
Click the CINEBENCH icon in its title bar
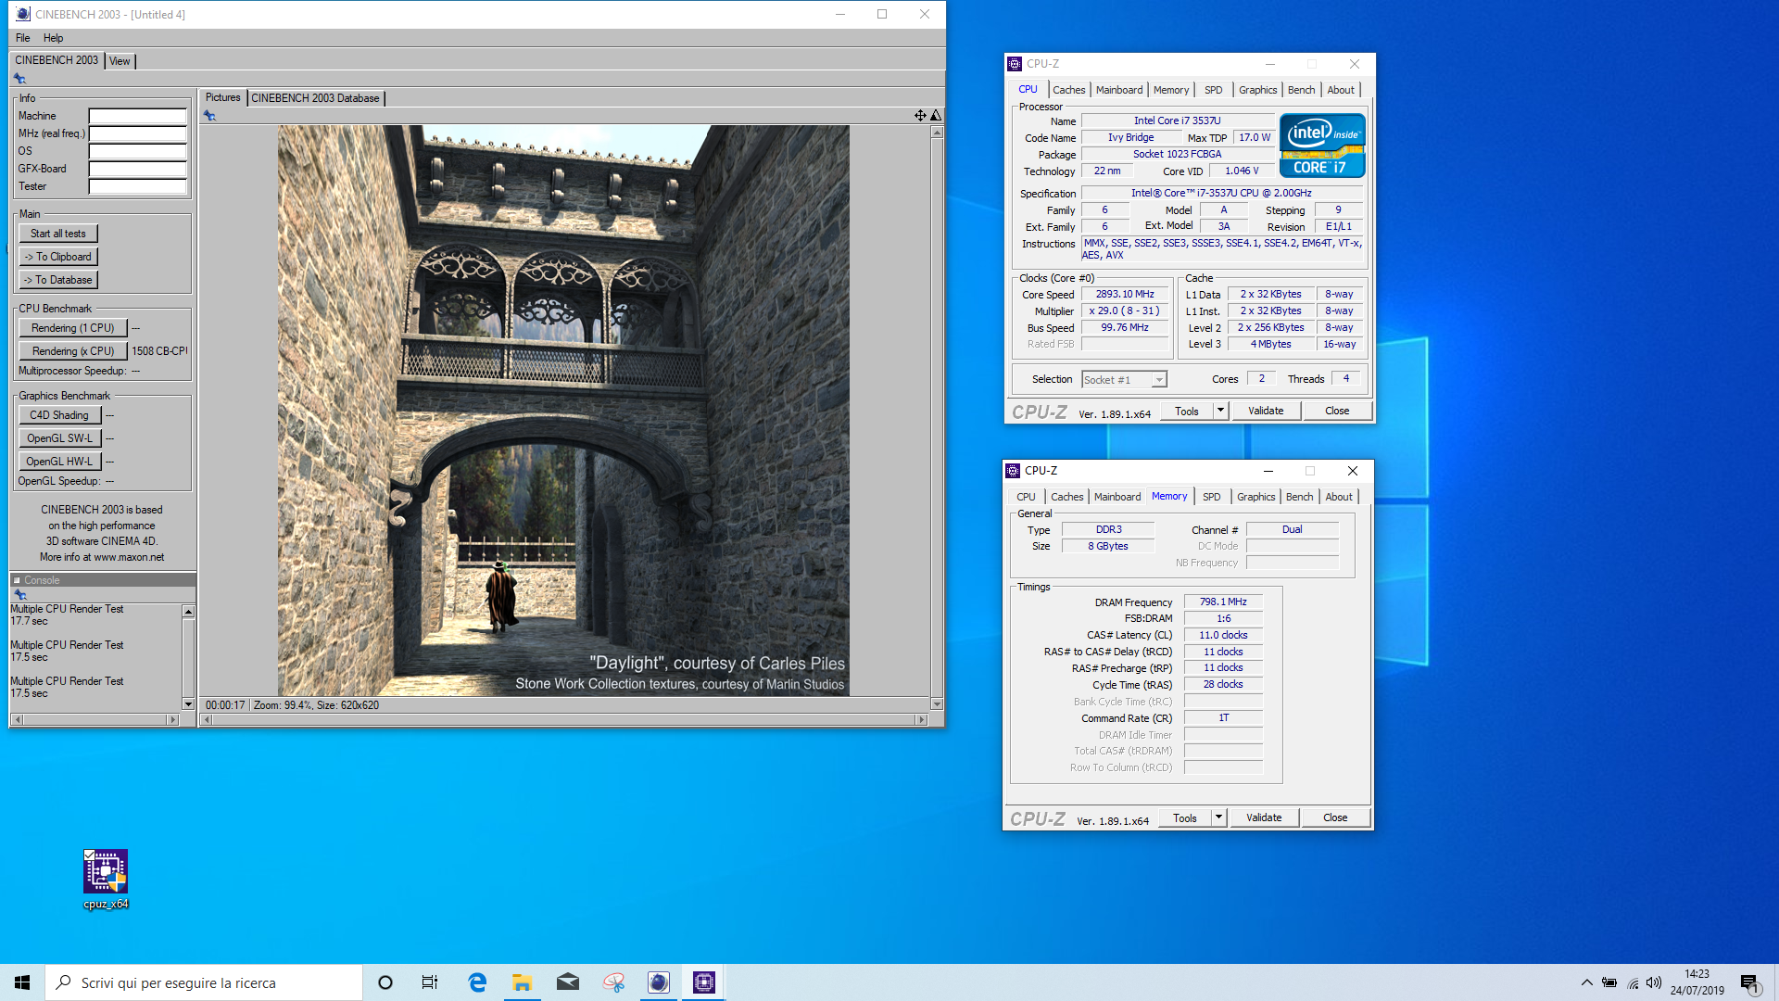tap(23, 14)
